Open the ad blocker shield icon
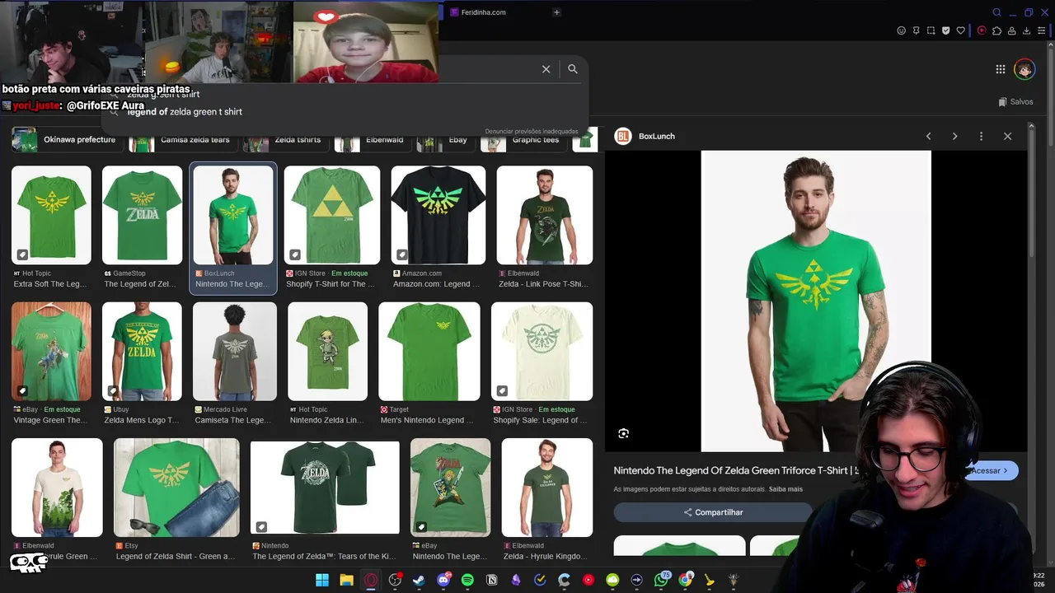Image resolution: width=1055 pixels, height=593 pixels. (x=946, y=30)
